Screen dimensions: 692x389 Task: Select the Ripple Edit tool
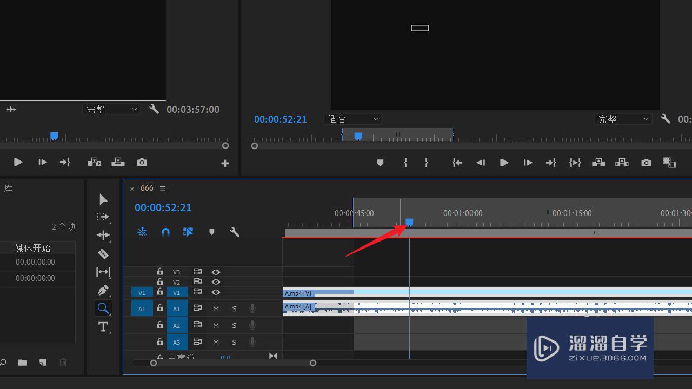click(103, 235)
